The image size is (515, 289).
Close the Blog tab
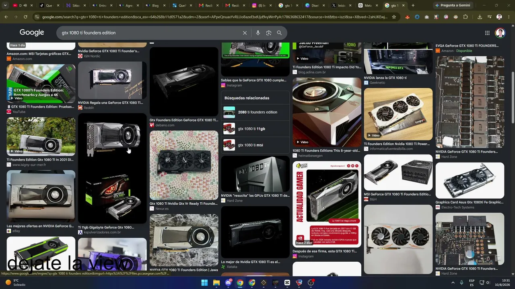click(x=164, y=6)
